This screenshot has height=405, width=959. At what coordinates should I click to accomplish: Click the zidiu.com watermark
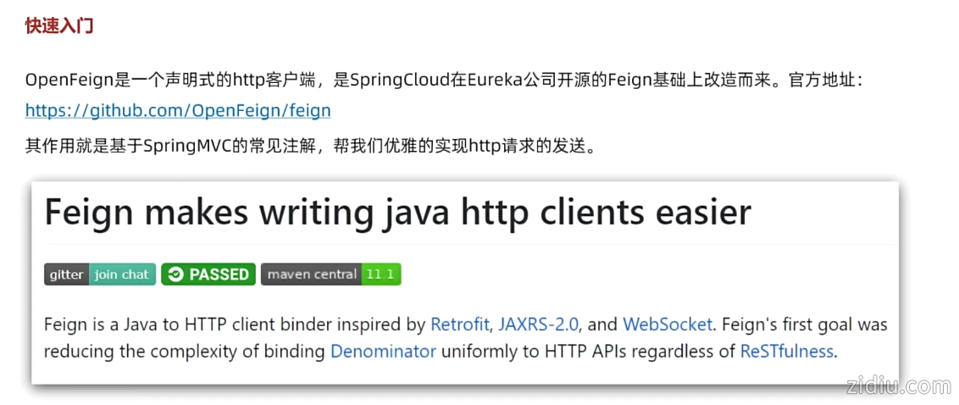point(898,386)
